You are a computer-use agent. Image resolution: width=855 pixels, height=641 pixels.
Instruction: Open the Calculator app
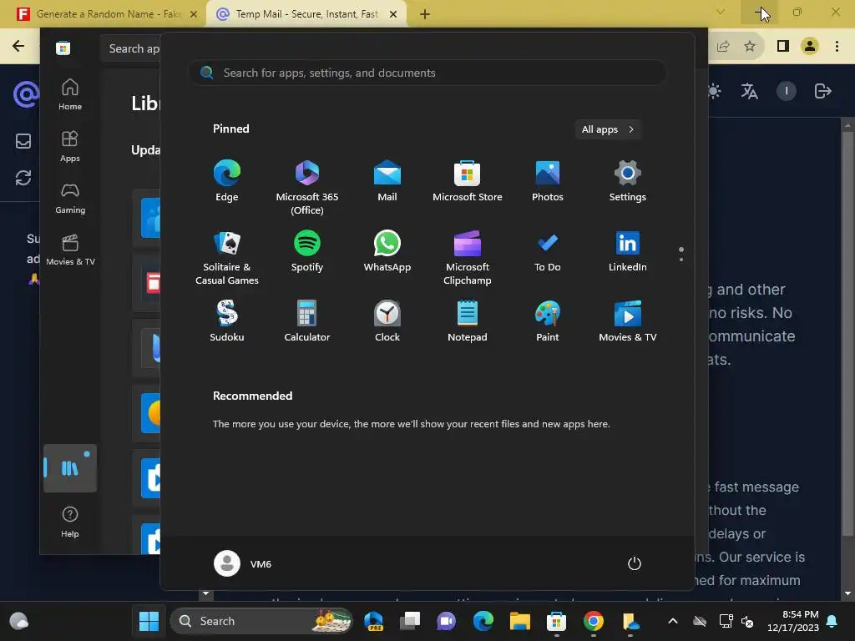pos(307,321)
